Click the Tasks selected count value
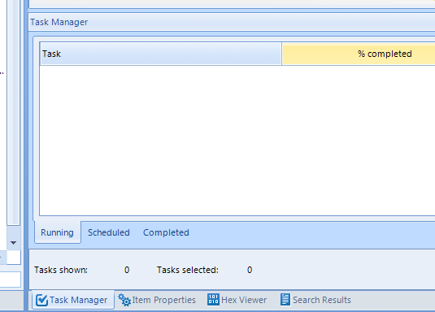The width and height of the screenshot is (435, 312). coord(250,270)
